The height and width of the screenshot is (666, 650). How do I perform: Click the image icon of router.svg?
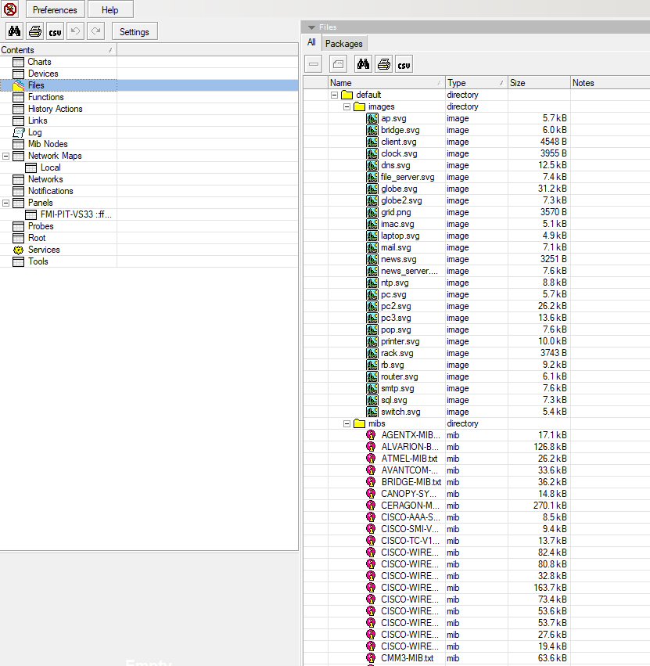(372, 376)
